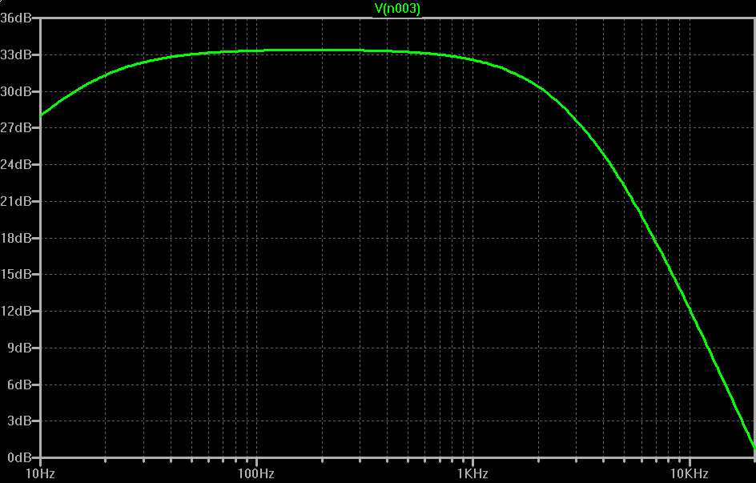Image resolution: width=756 pixels, height=483 pixels.
Task: Click the 24dB vertical axis label
Action: [x=16, y=164]
